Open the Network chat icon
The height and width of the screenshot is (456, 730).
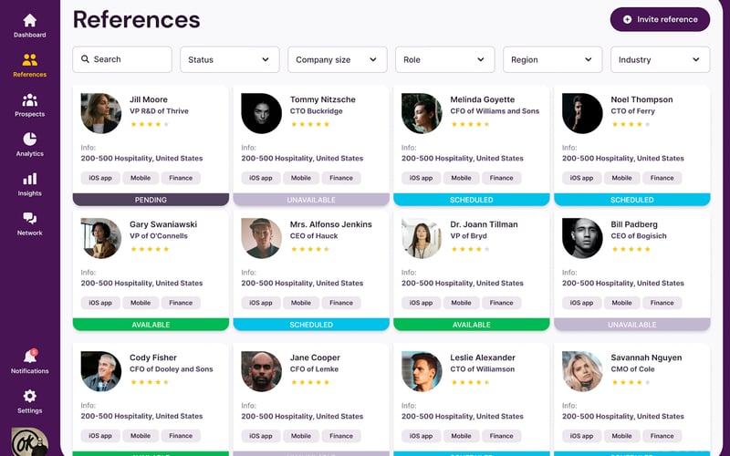pyautogui.click(x=29, y=219)
